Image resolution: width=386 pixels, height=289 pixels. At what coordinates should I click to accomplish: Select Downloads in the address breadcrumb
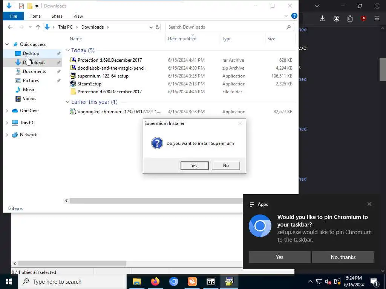click(x=93, y=27)
